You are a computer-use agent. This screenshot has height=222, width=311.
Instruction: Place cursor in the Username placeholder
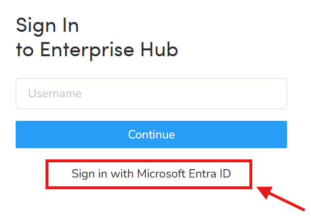[55, 93]
